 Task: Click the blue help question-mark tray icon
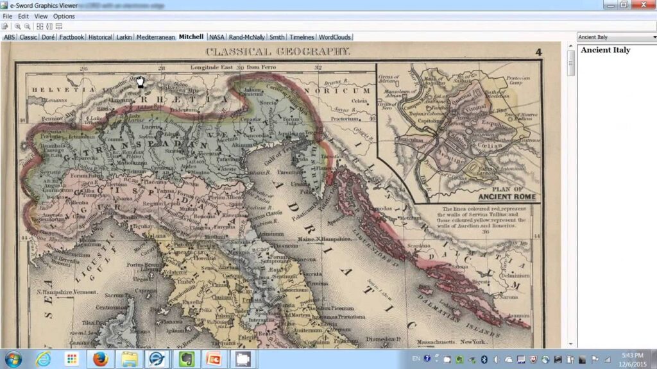[x=427, y=359]
